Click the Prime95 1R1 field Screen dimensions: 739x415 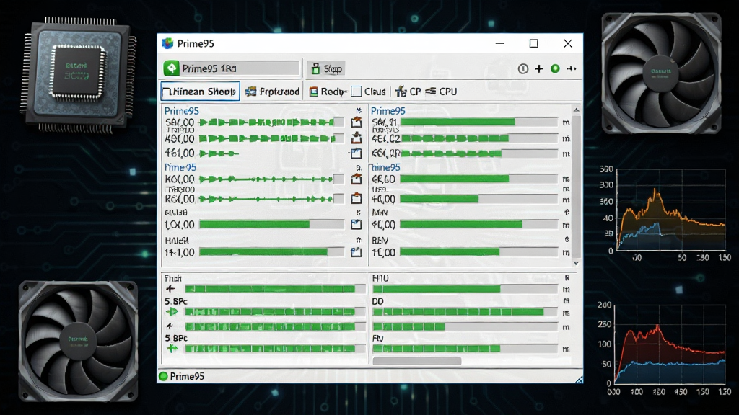coord(232,68)
